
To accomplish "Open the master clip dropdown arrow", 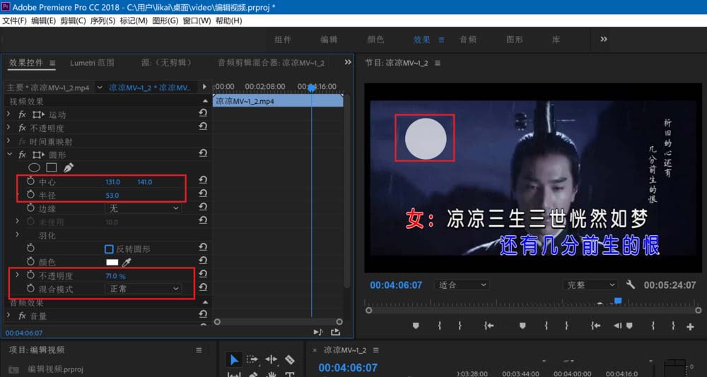I will pos(99,88).
